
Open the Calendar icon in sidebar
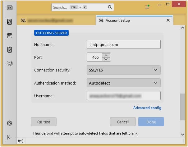[9, 36]
